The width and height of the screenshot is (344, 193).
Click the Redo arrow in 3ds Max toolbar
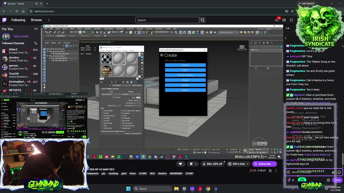[50, 32]
